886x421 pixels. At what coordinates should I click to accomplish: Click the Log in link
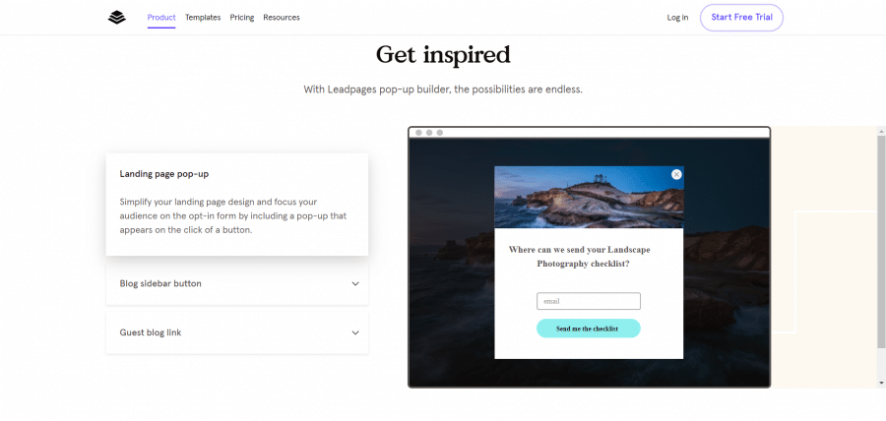677,18
